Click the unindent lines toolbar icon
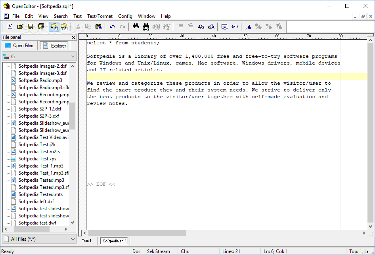Viewport: 375px width, 255px height. tap(190, 27)
